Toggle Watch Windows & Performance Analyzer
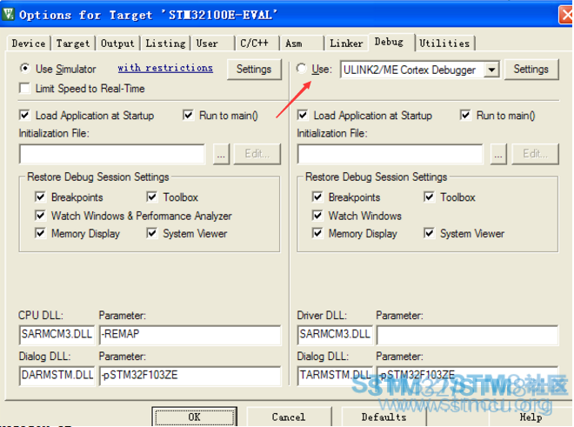Viewport: 574px width, 427px height. [40, 216]
